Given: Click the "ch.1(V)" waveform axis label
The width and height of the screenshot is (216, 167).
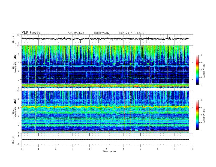Looking at the screenshot, I should click(x=13, y=39).
